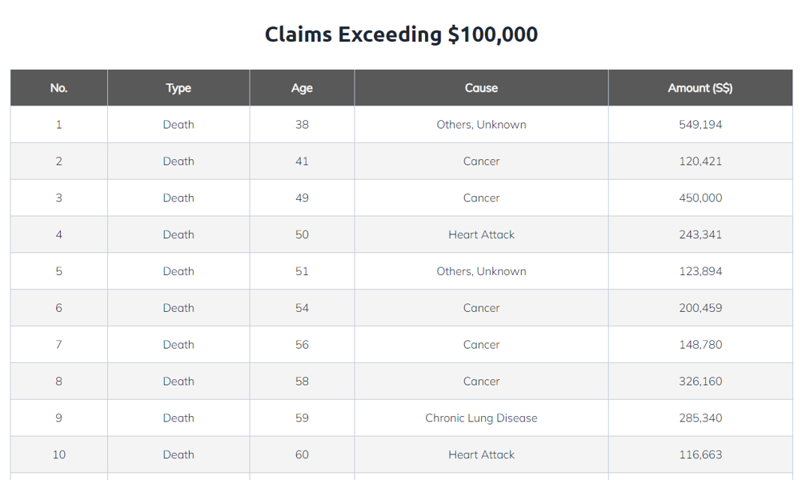Click the 'Type' column header
This screenshot has height=480, width=802.
pos(178,88)
